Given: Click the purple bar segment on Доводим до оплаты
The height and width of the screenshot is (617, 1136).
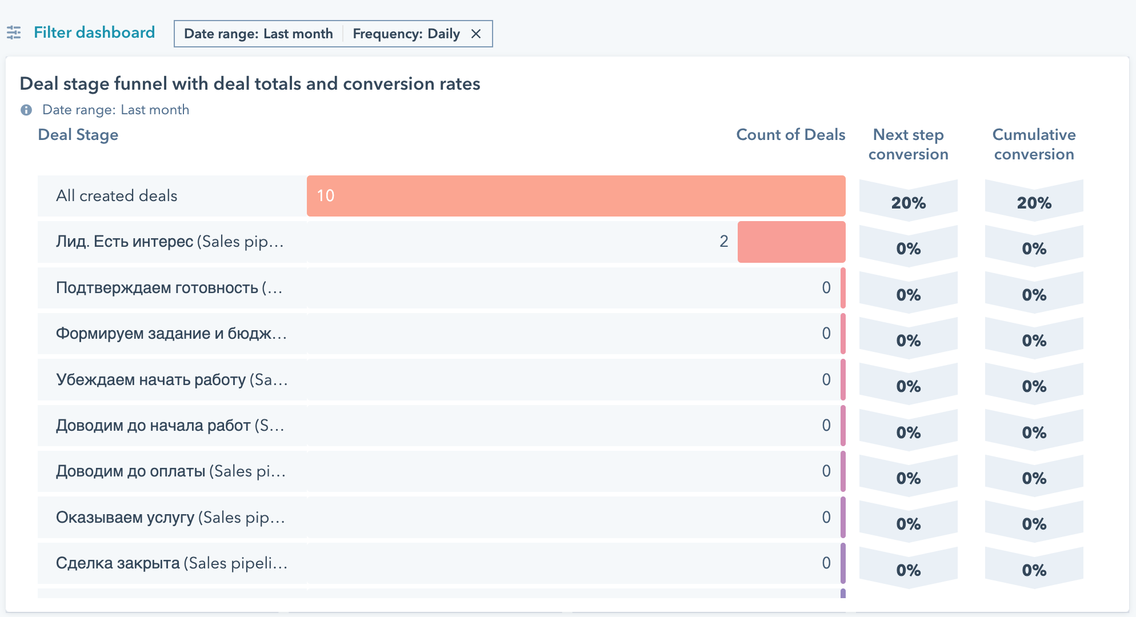Looking at the screenshot, I should coord(843,471).
